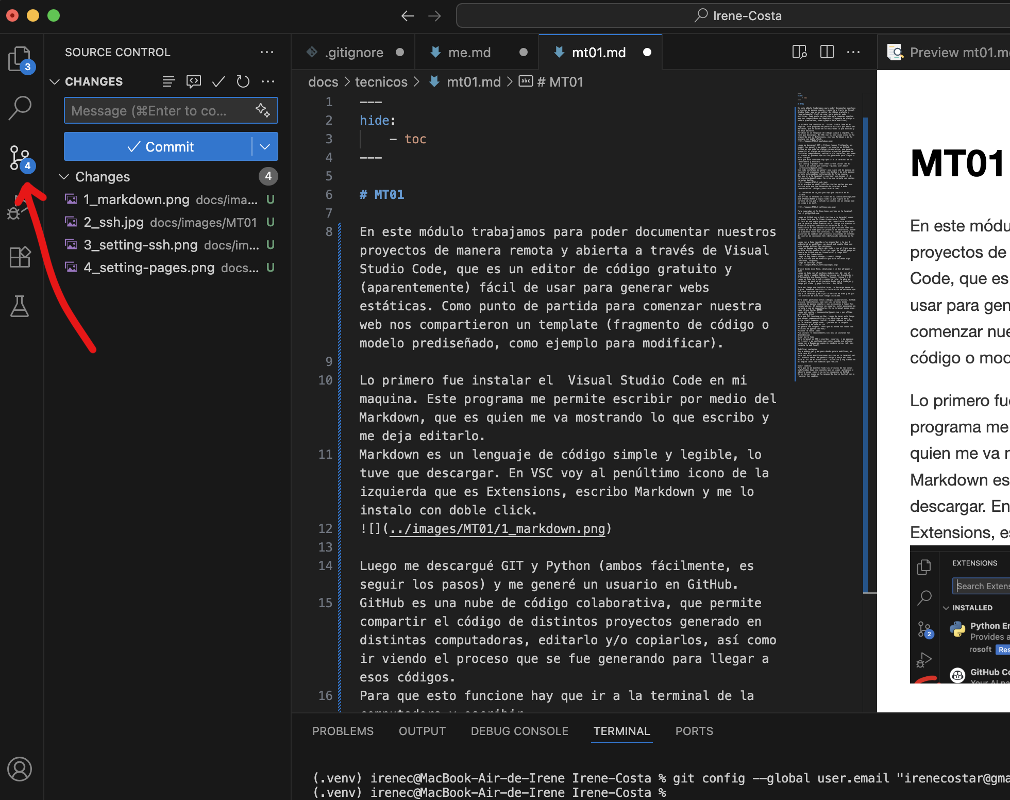Open the Search view in activity bar

21,108
